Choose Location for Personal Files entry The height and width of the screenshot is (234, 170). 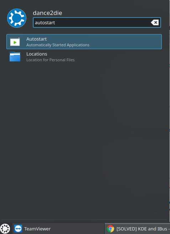[x=51, y=60]
